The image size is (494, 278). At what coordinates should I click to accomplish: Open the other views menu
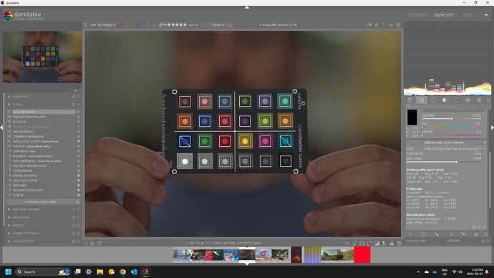[468, 15]
